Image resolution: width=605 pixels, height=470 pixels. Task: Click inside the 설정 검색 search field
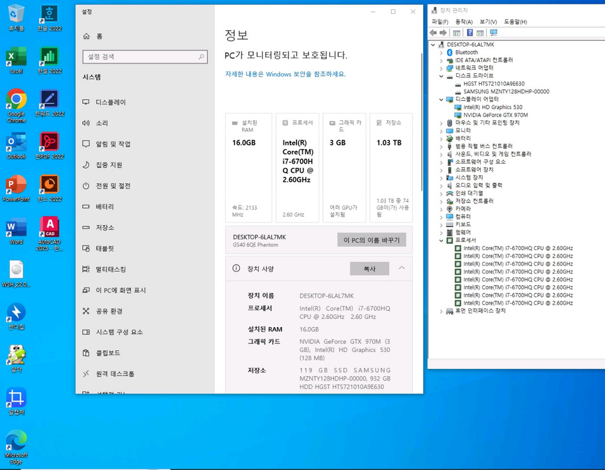[x=145, y=56]
